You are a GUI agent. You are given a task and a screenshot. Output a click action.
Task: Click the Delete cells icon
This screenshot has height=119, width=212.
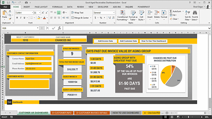tap(157, 13)
